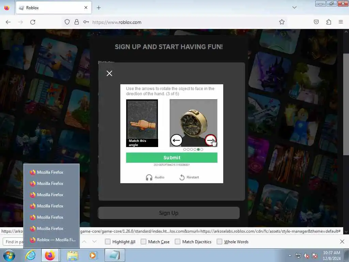The image size is (349, 262).
Task: Select sixth Mozilla Firefox window entry
Action: (51, 229)
